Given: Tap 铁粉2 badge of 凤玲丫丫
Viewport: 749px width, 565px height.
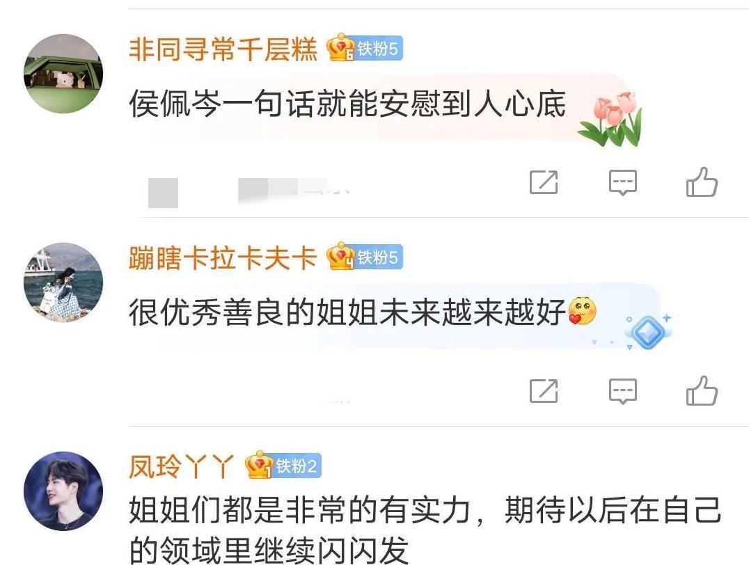Looking at the screenshot, I should [296, 465].
